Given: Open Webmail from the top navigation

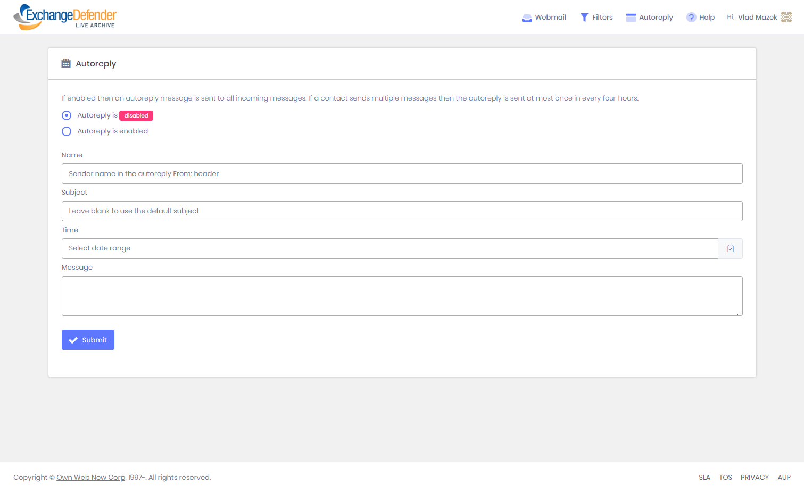Looking at the screenshot, I should pos(544,18).
